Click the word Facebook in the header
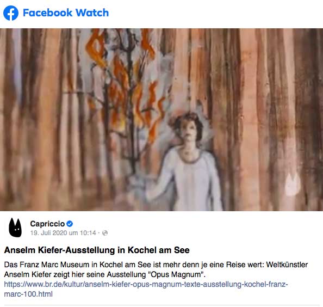The width and height of the screenshot is (323, 307). 48,13
